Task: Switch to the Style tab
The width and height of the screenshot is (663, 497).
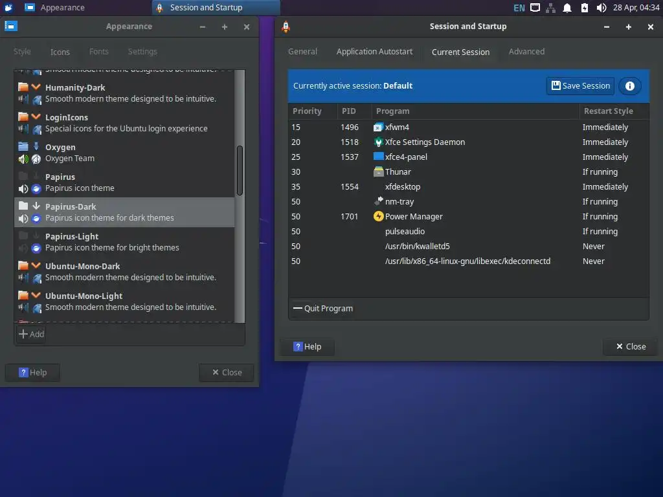Action: [22, 52]
